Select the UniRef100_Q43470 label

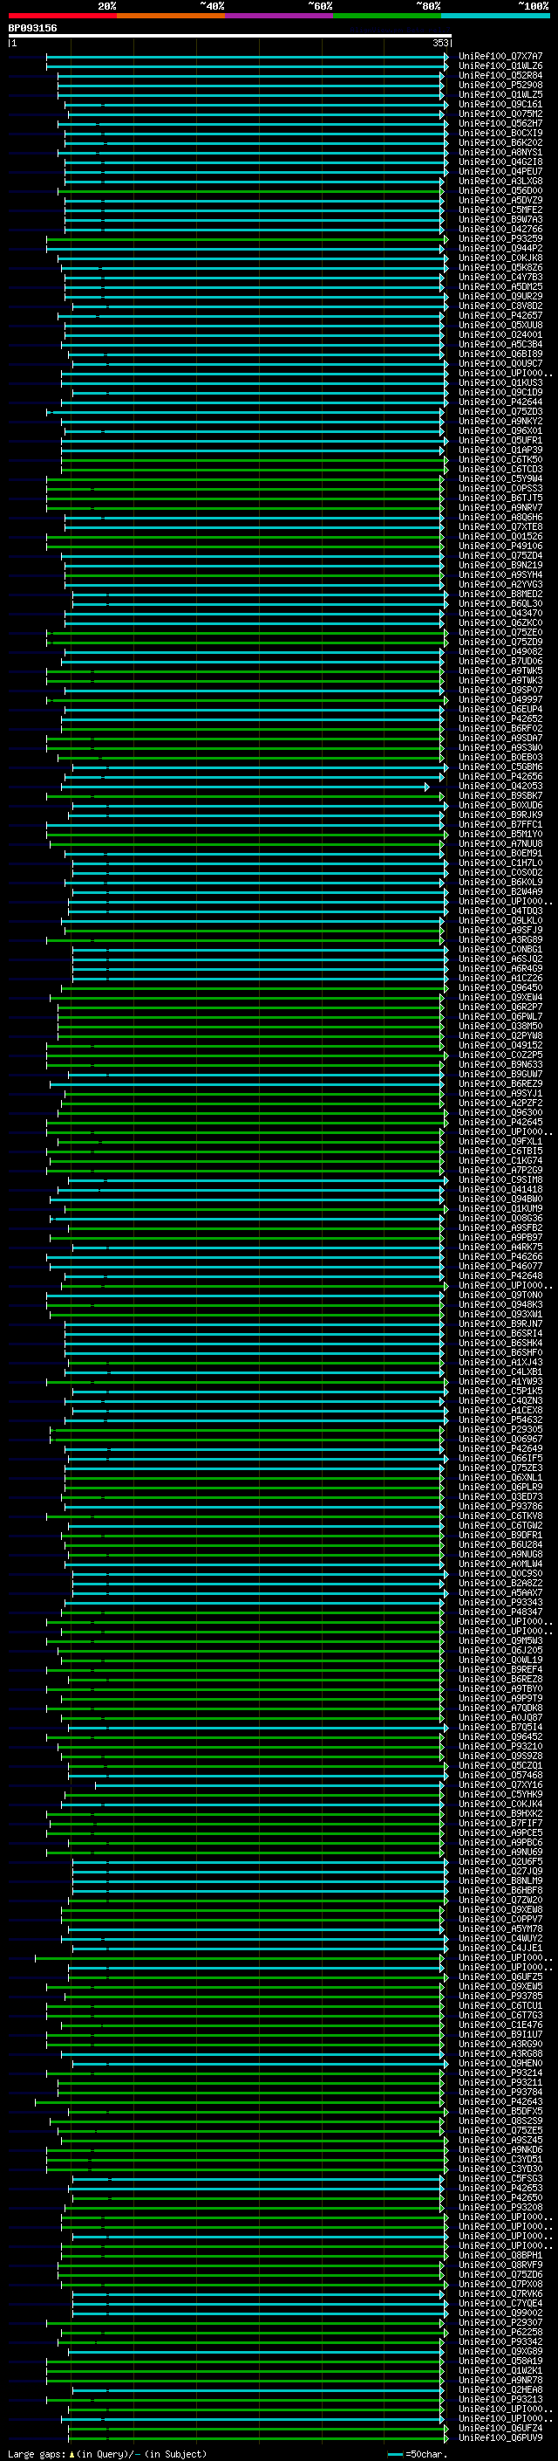click(500, 614)
